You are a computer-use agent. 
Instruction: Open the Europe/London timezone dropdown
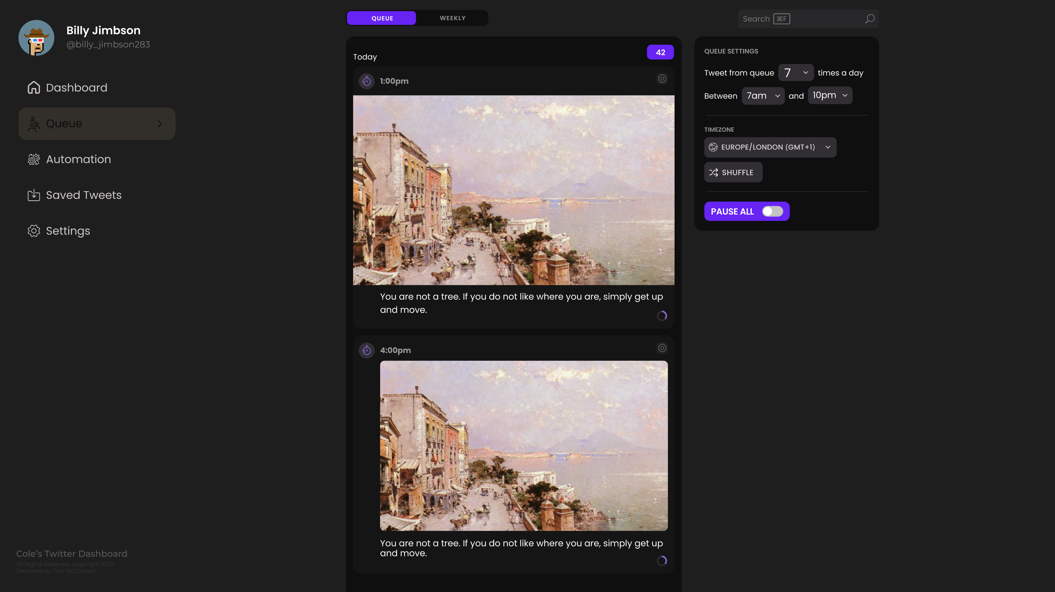770,147
